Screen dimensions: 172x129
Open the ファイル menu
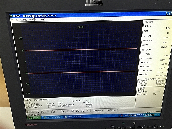pos(14,20)
